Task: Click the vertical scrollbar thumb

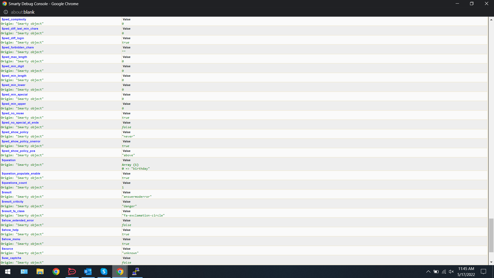Action: click(x=491, y=235)
